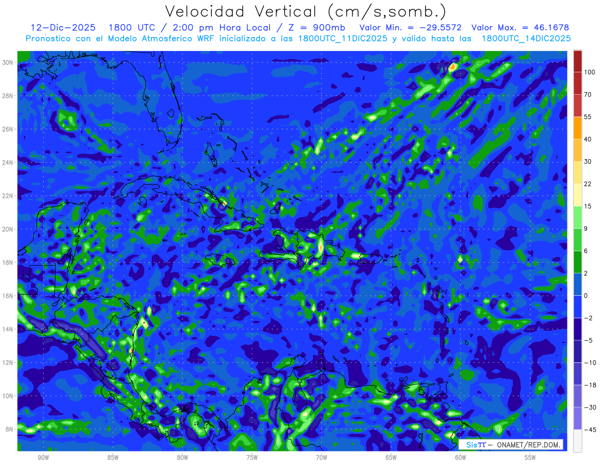Screen dimensions: 601x464
Task: Click the colorbar label "-30"
Action: pos(589,407)
